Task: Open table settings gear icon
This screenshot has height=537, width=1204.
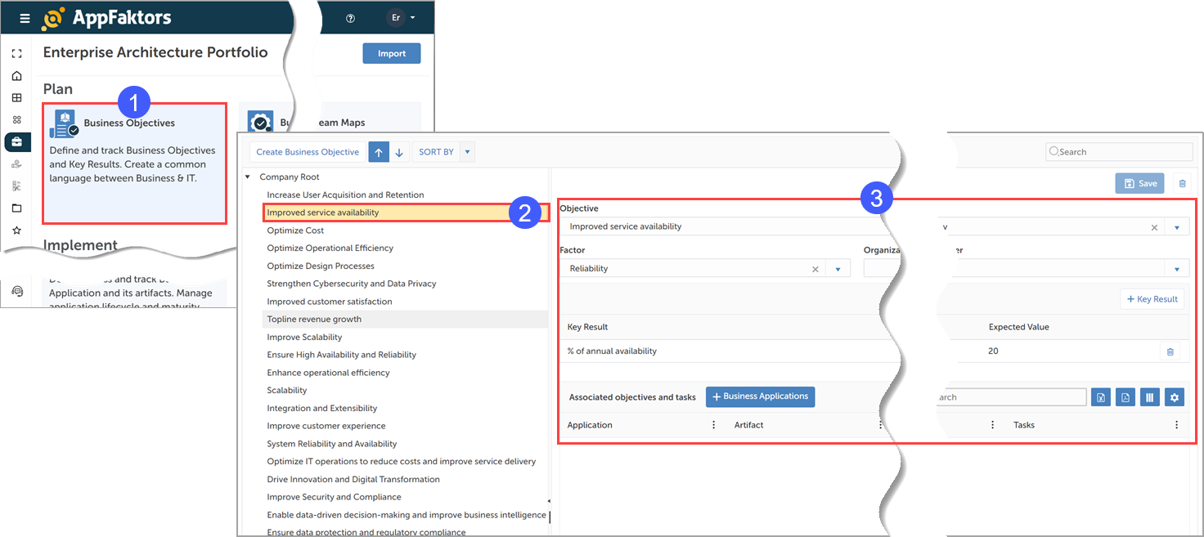Action: coord(1175,397)
